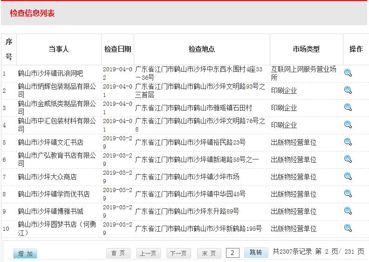Go to first page with 首页
The height and width of the screenshot is (262, 369).
[x=118, y=253]
